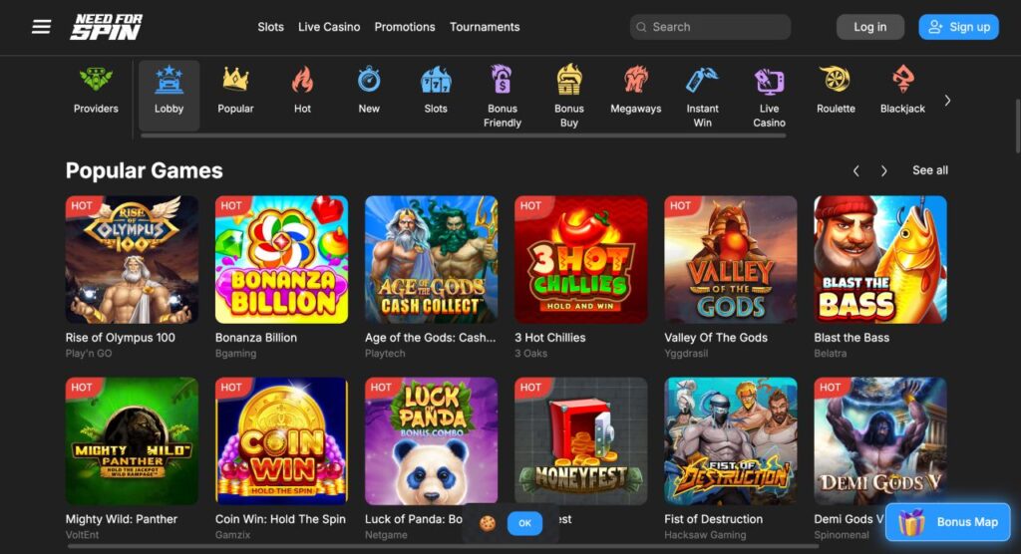Select the New stopwatch icon
This screenshot has width=1021, height=554.
(369, 80)
